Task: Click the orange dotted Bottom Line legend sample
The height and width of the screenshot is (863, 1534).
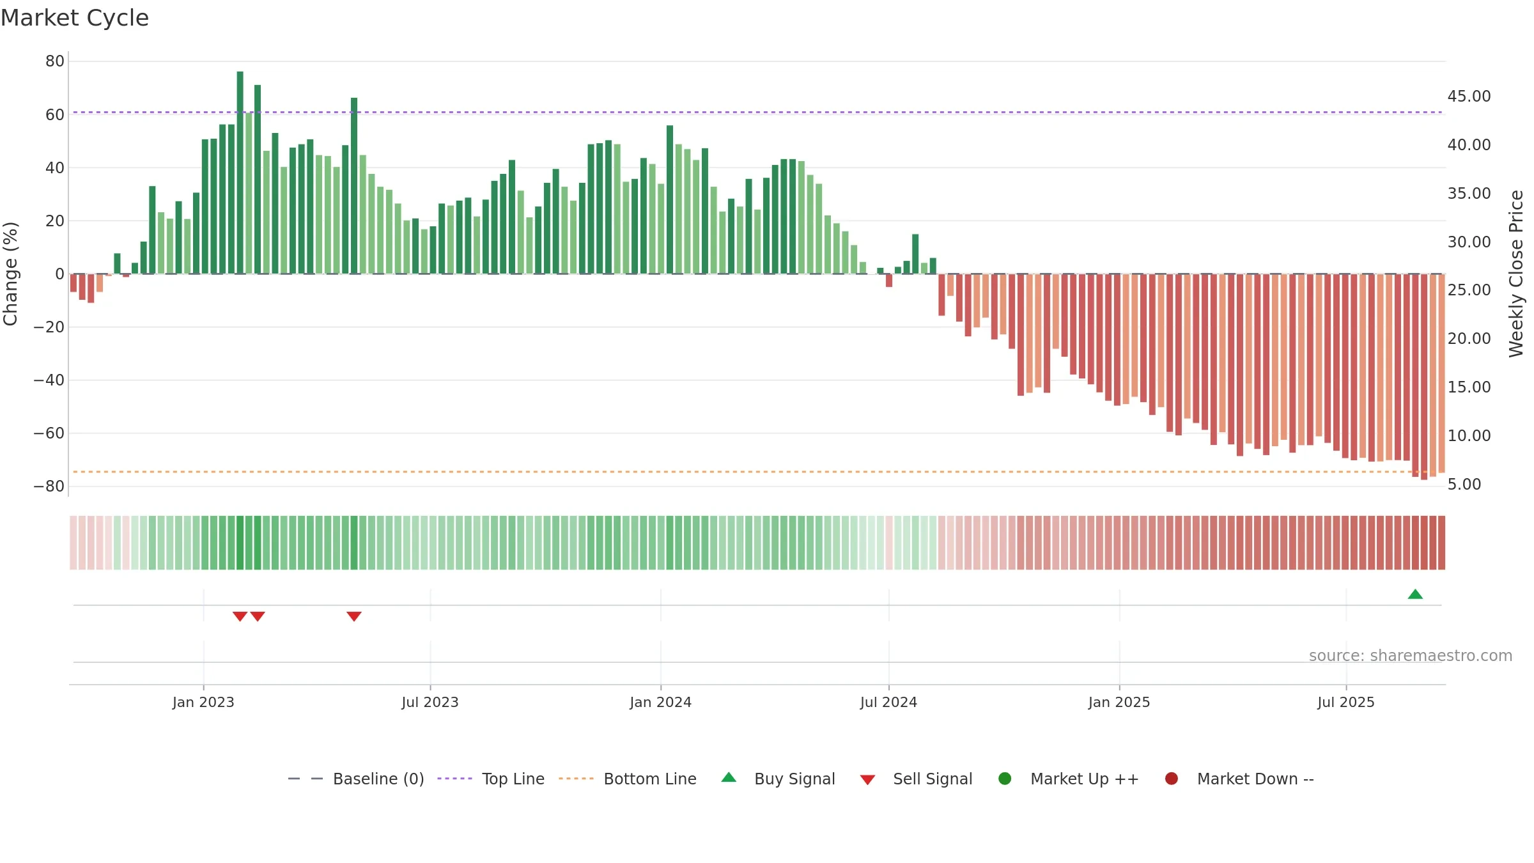Action: point(576,779)
